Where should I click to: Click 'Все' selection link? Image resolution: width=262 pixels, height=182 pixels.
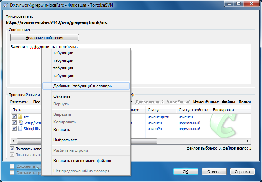37,102
